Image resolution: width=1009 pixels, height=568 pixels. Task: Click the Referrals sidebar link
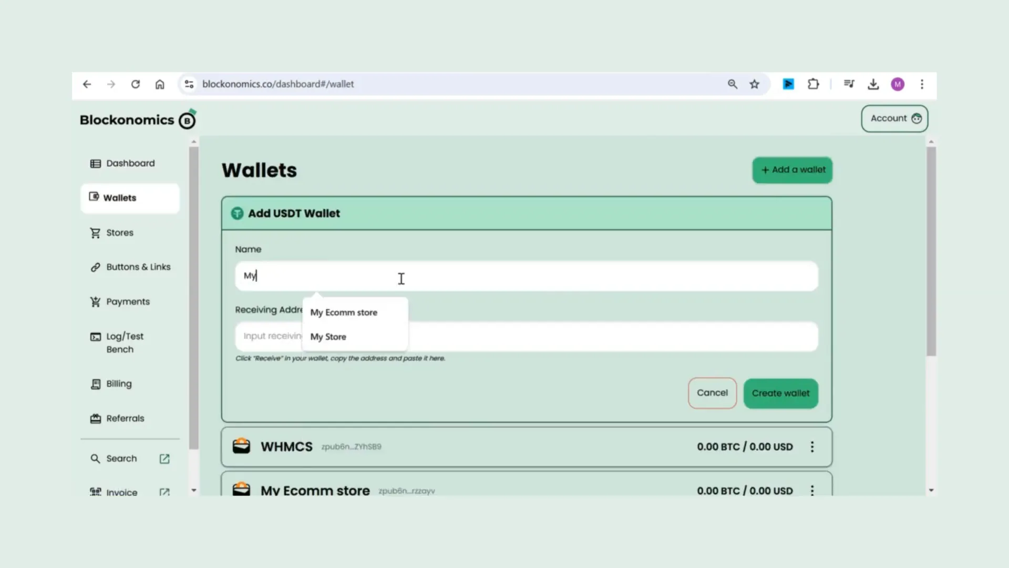click(126, 418)
